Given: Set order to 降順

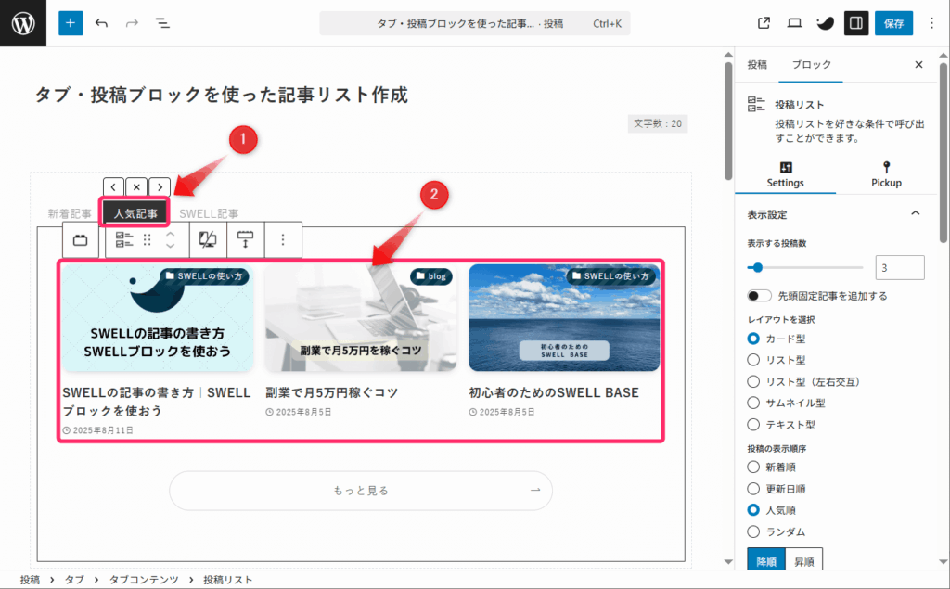Looking at the screenshot, I should [x=766, y=561].
